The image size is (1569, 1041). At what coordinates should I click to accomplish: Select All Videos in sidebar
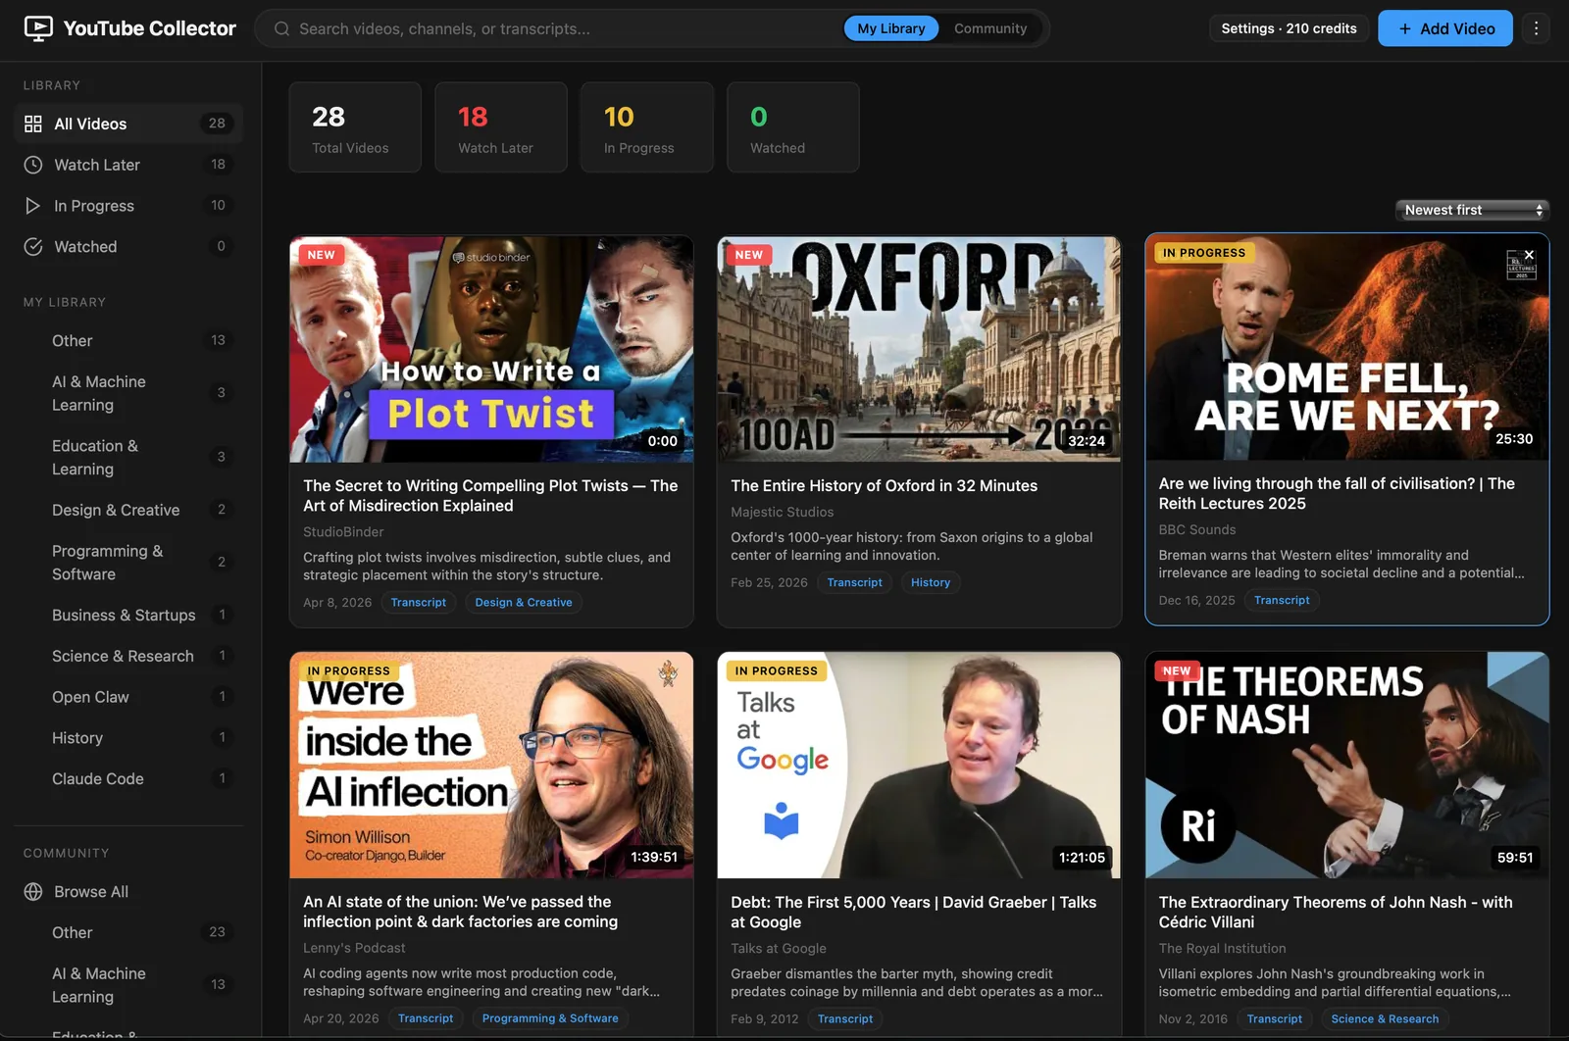(x=128, y=124)
